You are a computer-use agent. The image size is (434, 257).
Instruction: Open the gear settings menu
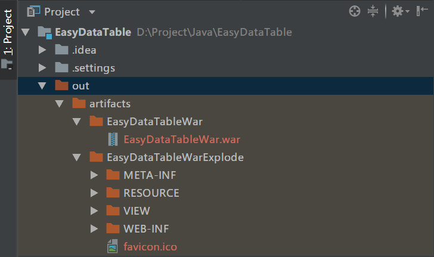pyautogui.click(x=398, y=11)
